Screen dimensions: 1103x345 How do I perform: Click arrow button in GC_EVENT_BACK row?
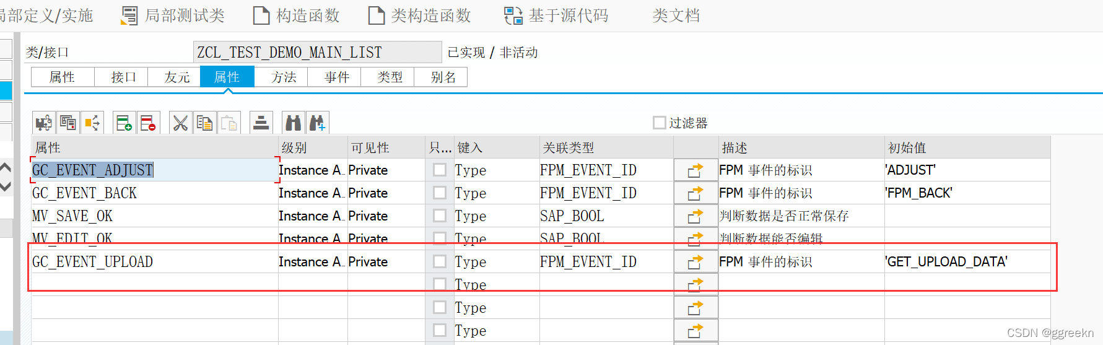click(x=695, y=193)
